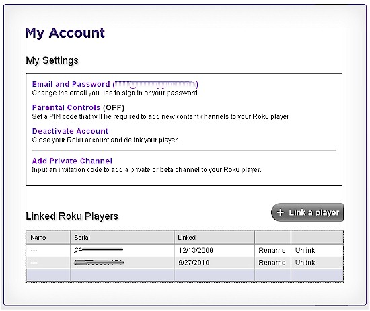
Task: Click the Deactivate Account link
Action: (71, 131)
